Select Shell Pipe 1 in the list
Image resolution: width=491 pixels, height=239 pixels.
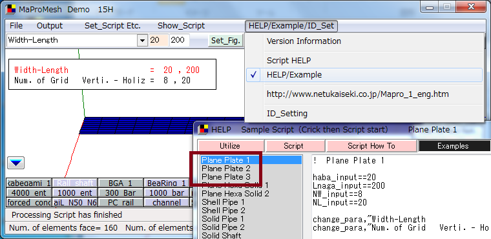click(x=223, y=202)
